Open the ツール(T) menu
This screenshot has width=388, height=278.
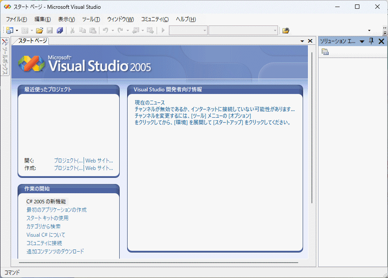click(x=91, y=19)
